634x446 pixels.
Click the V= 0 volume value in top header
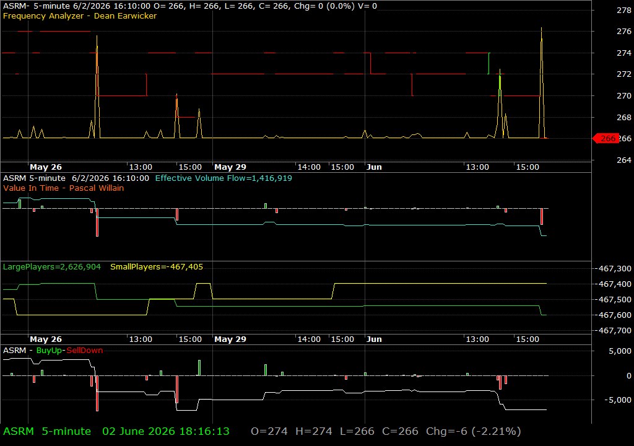point(368,6)
